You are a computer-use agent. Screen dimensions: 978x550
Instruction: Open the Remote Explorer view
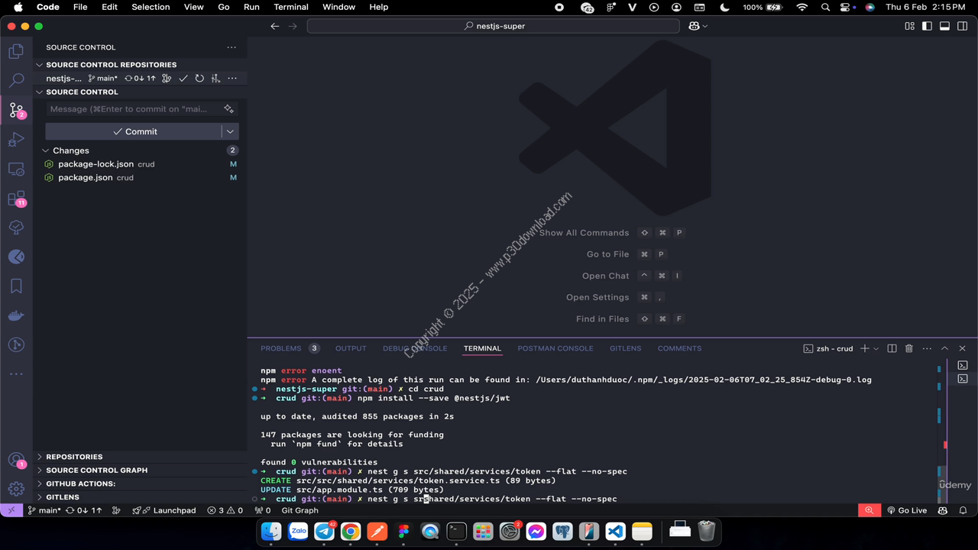(16, 169)
